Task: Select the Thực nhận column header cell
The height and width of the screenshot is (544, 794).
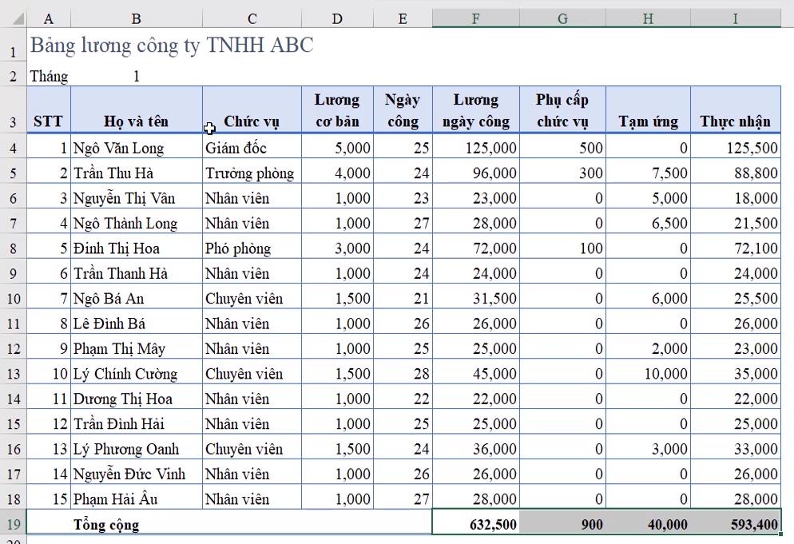Action: pyautogui.click(x=736, y=110)
